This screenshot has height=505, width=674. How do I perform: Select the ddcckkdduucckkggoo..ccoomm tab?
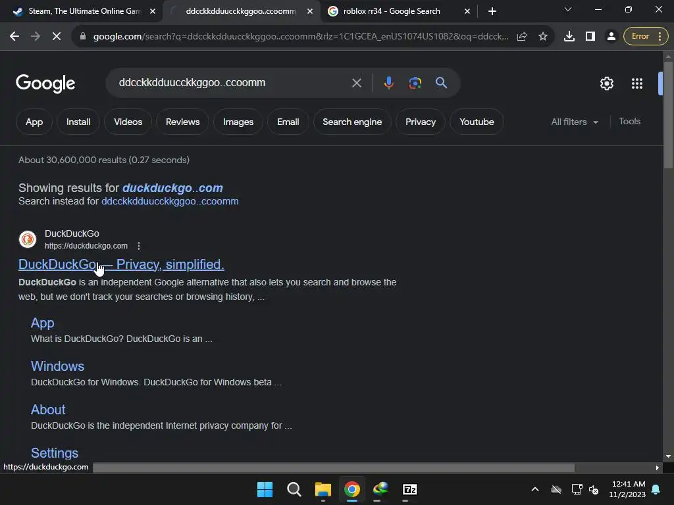(241, 11)
